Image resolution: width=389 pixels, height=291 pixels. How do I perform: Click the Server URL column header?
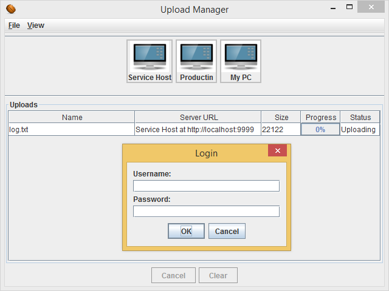click(198, 117)
